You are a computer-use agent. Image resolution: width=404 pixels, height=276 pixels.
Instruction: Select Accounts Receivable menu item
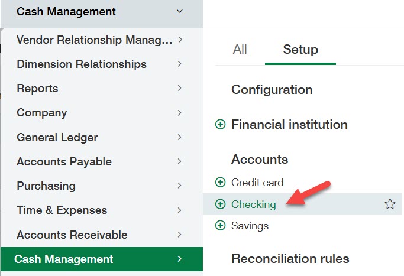pos(72,235)
